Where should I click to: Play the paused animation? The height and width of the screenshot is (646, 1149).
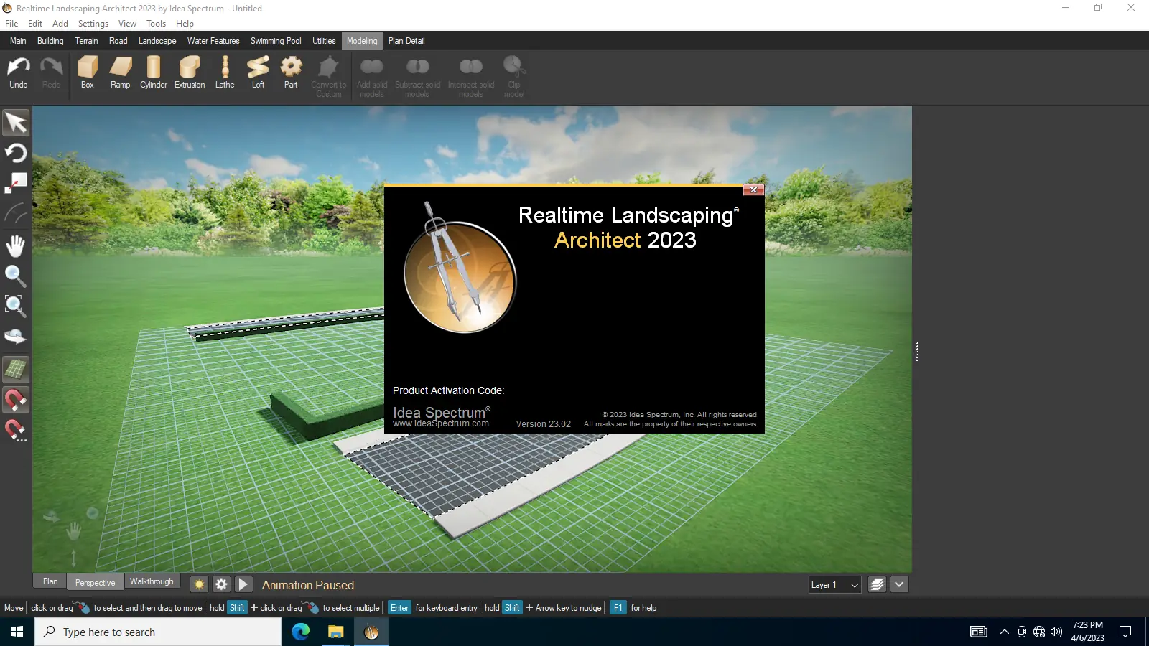243,584
